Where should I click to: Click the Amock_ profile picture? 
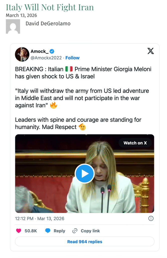pyautogui.click(x=22, y=54)
